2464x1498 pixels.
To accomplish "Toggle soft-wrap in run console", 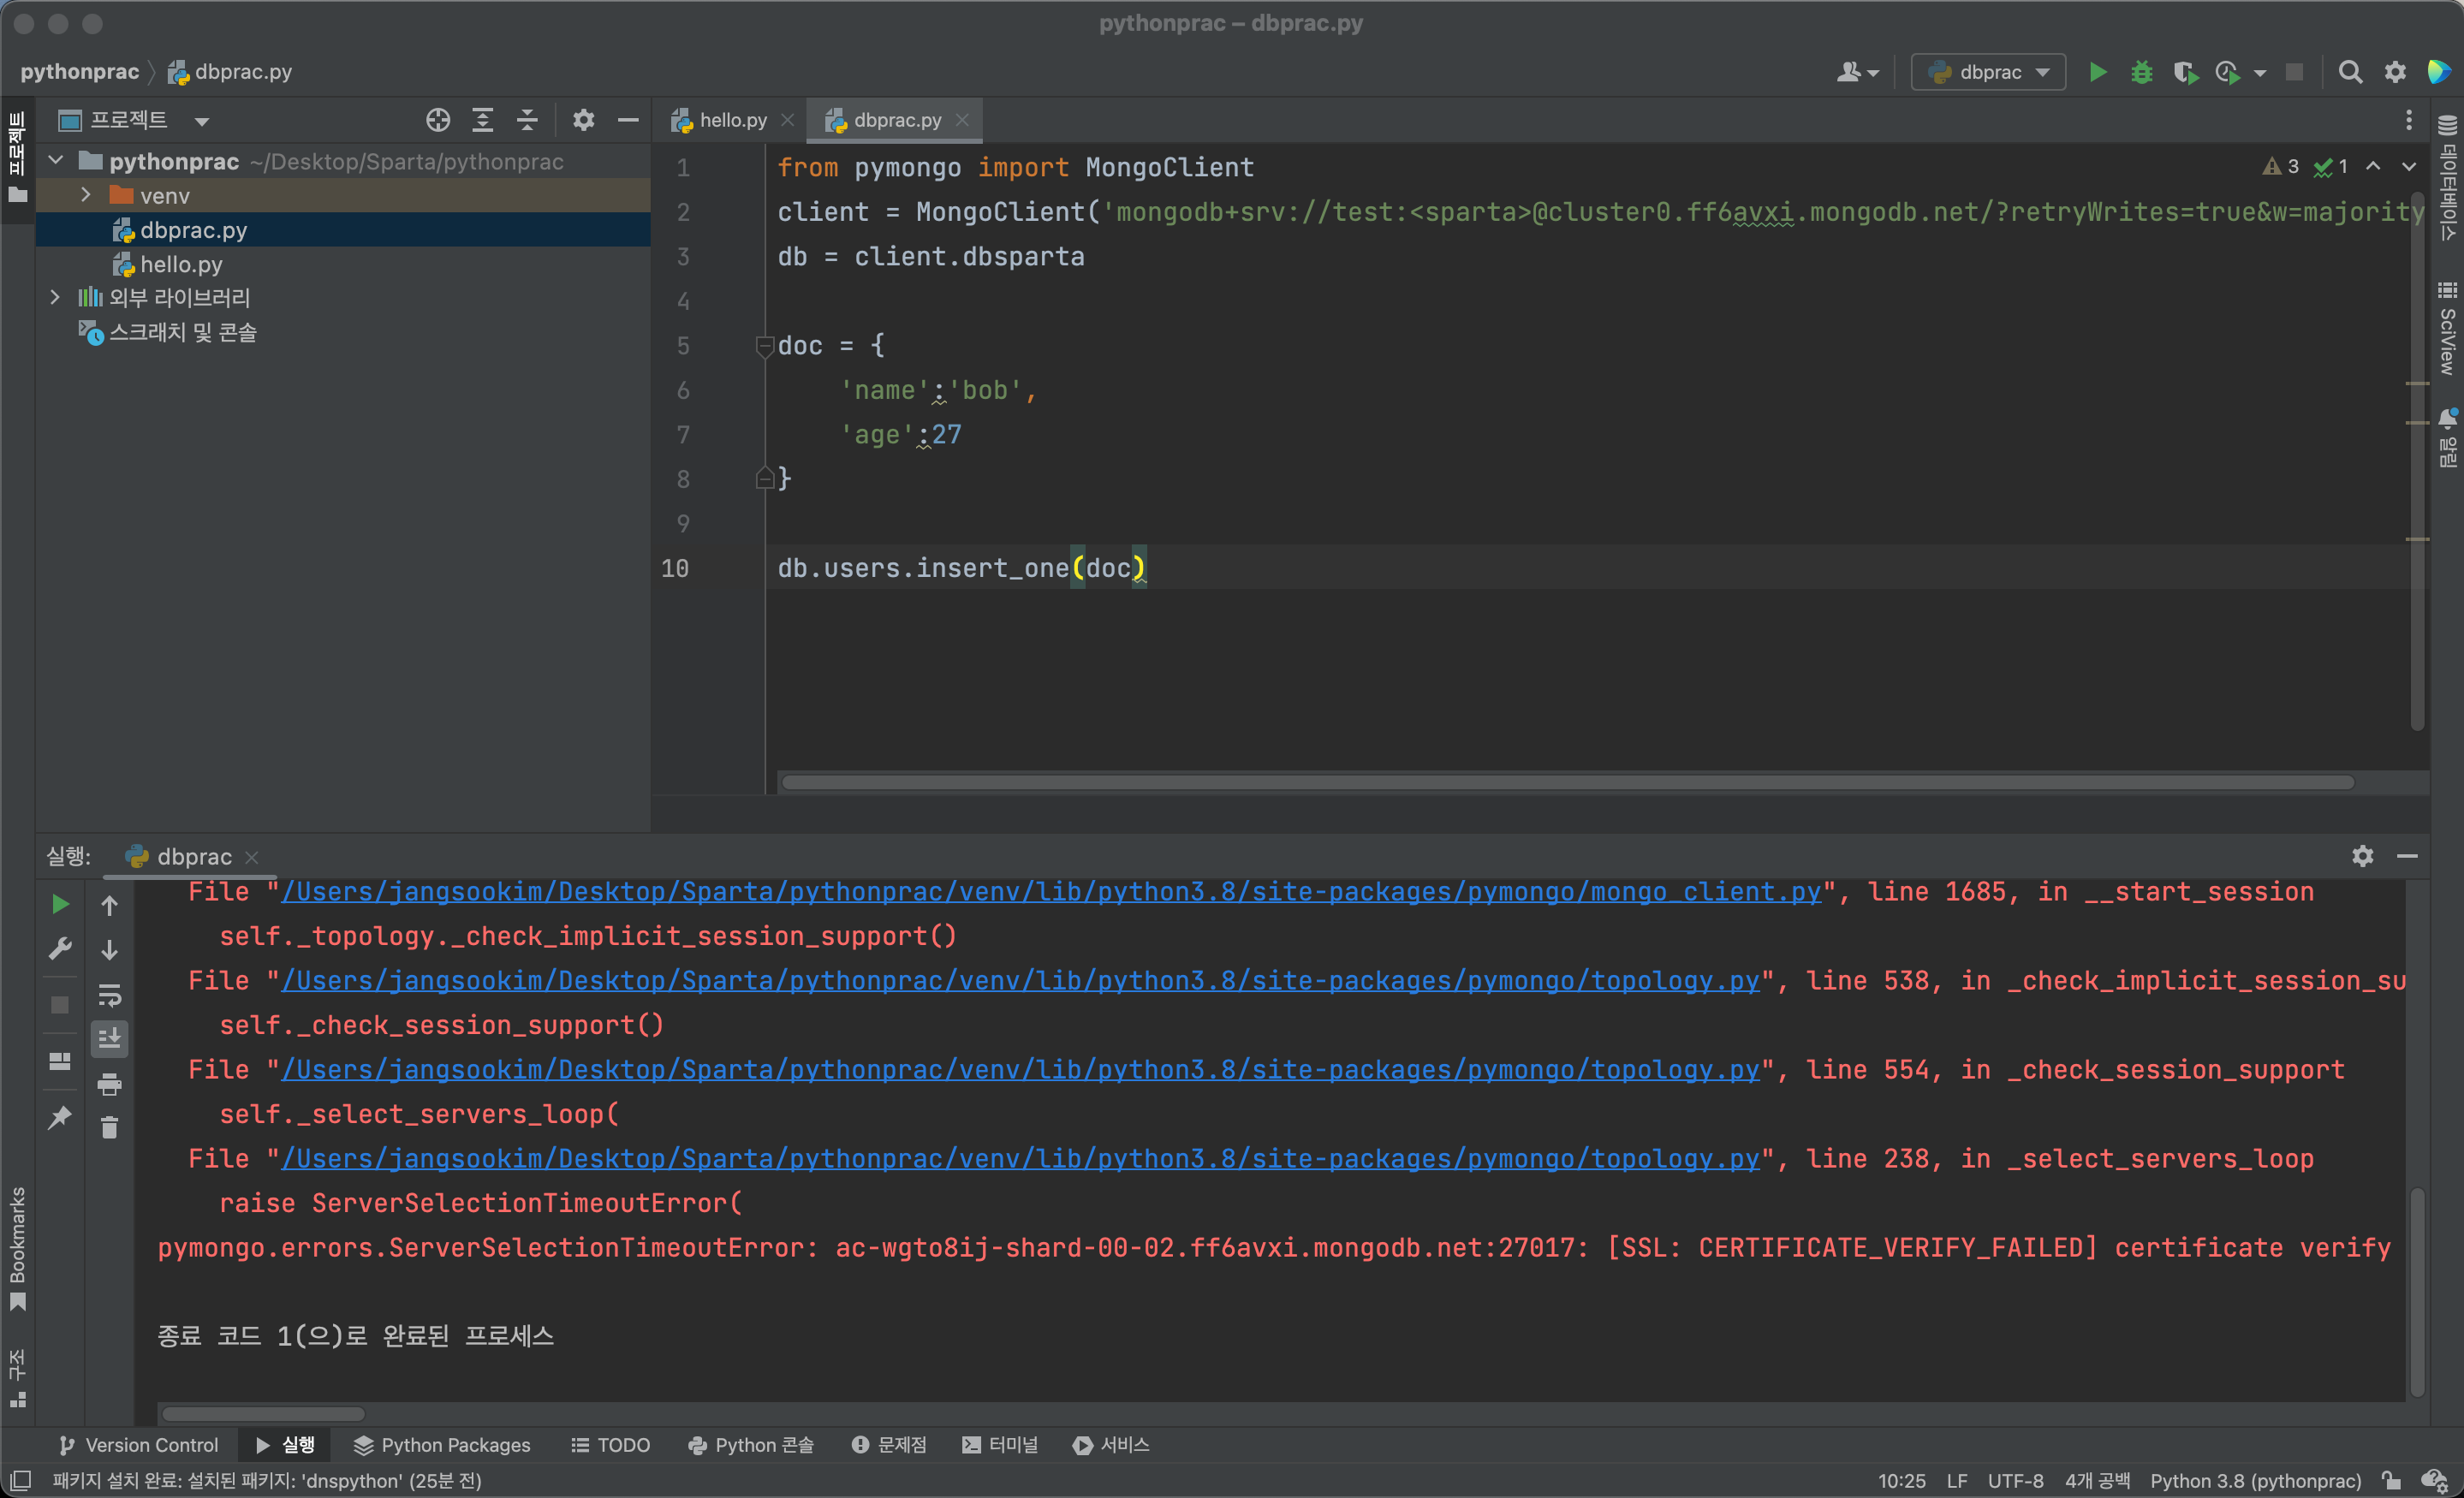I will point(110,995).
